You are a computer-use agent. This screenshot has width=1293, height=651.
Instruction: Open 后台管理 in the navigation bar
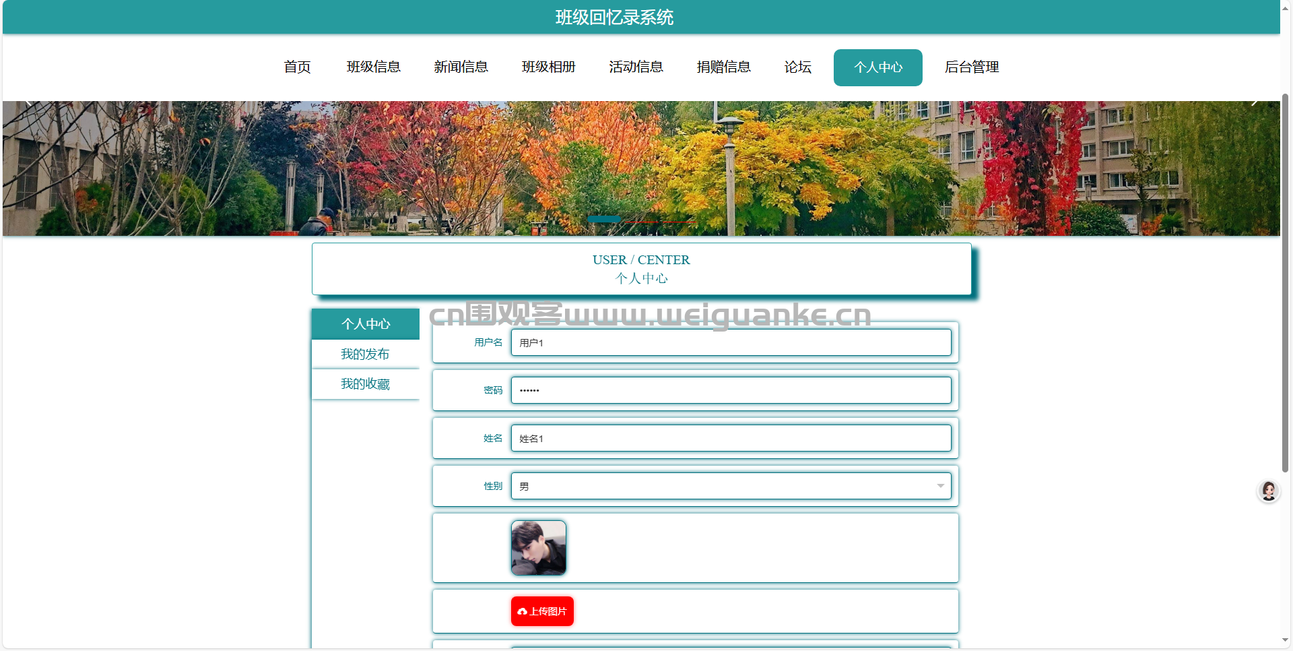coord(972,67)
